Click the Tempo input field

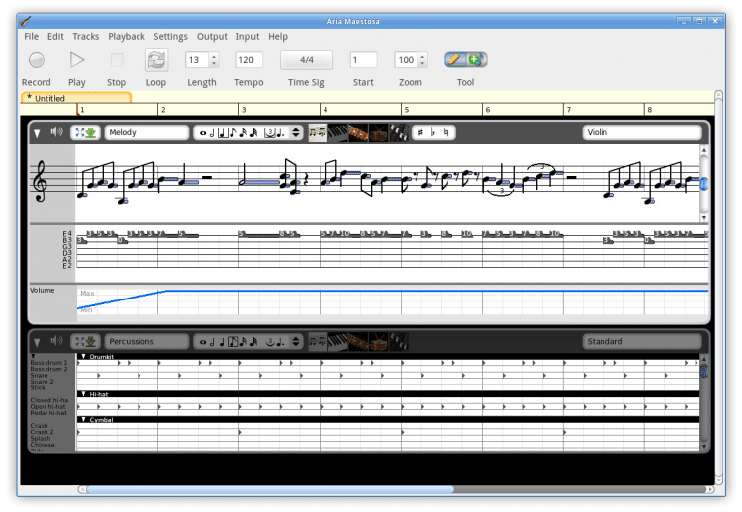pyautogui.click(x=248, y=60)
